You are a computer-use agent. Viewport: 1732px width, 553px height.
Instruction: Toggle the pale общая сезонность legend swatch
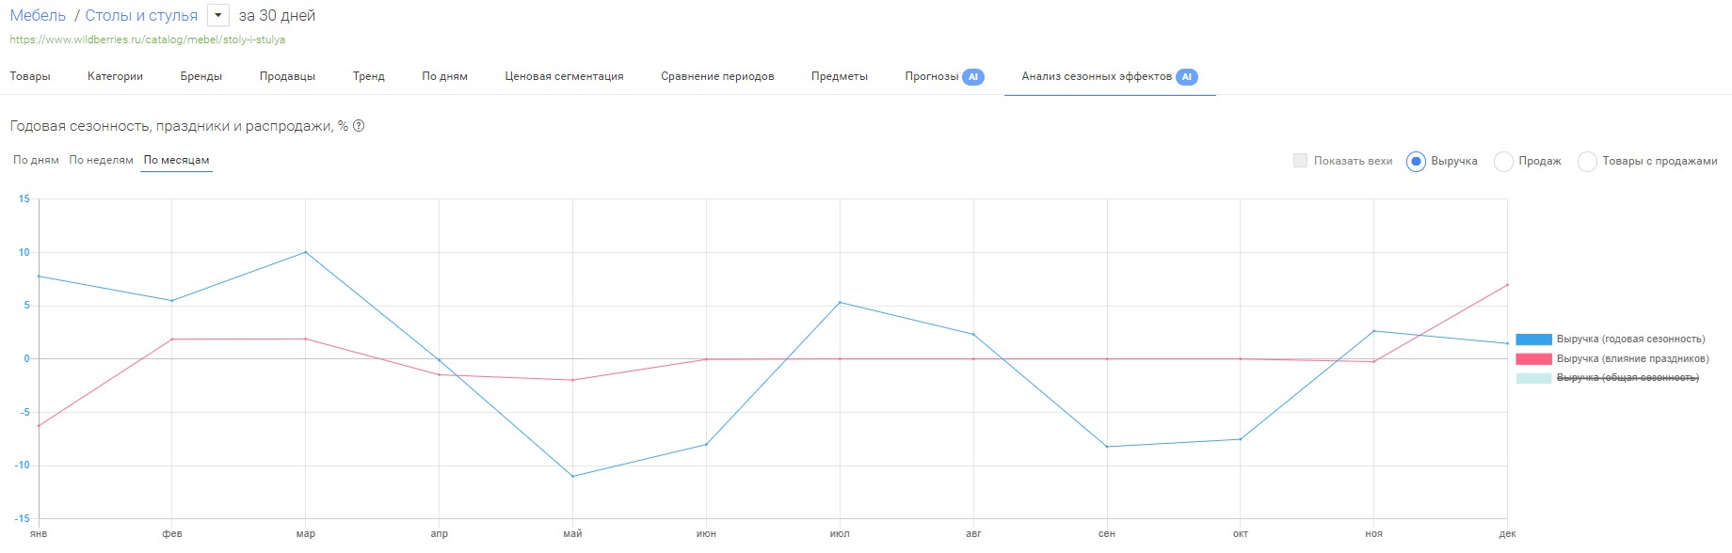coord(1533,378)
